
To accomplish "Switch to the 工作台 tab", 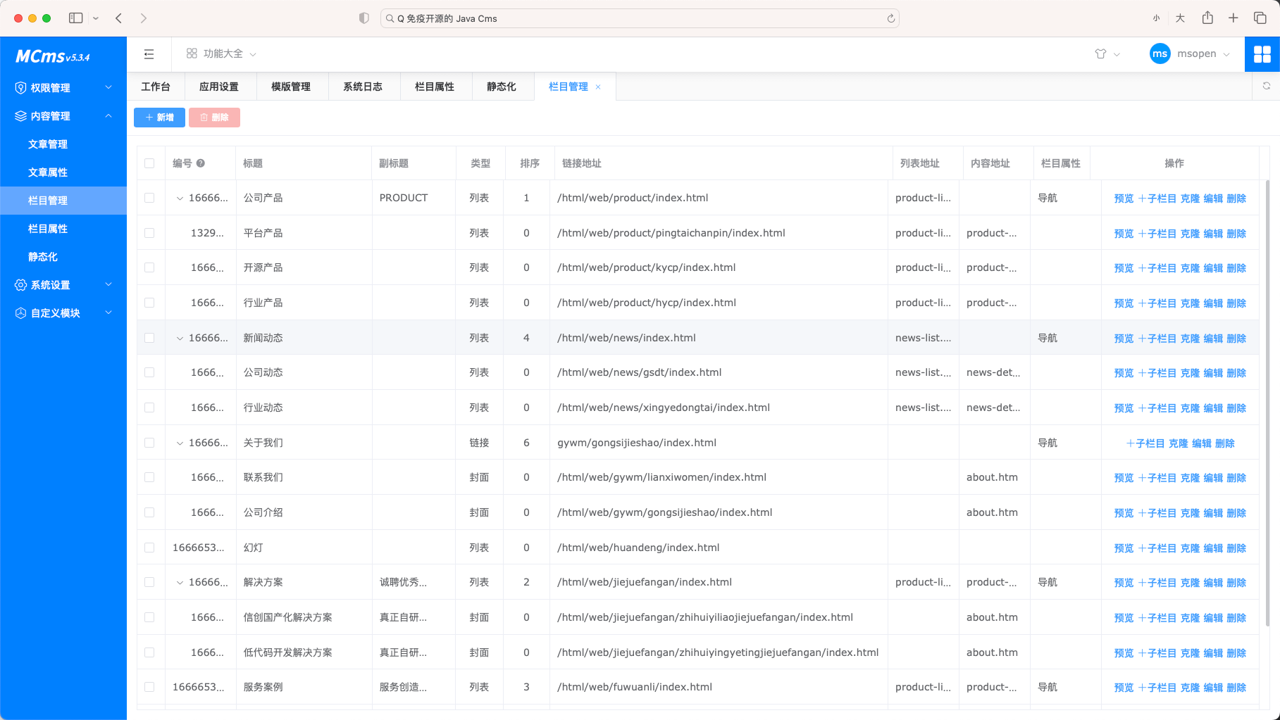I will pos(156,86).
